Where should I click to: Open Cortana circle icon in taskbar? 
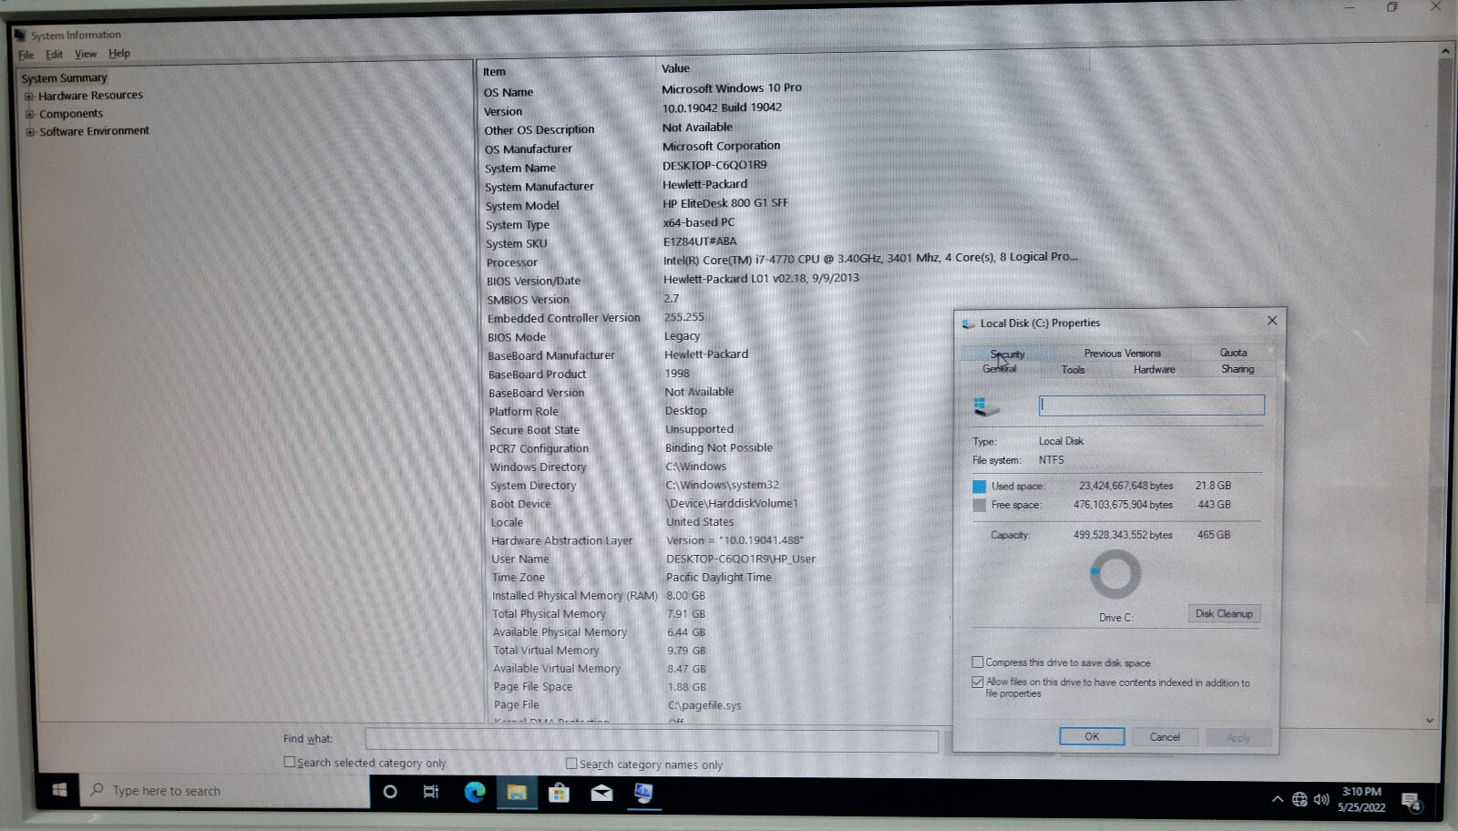tap(390, 792)
